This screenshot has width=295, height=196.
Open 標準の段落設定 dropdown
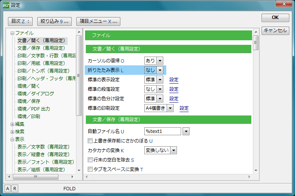[160, 89]
